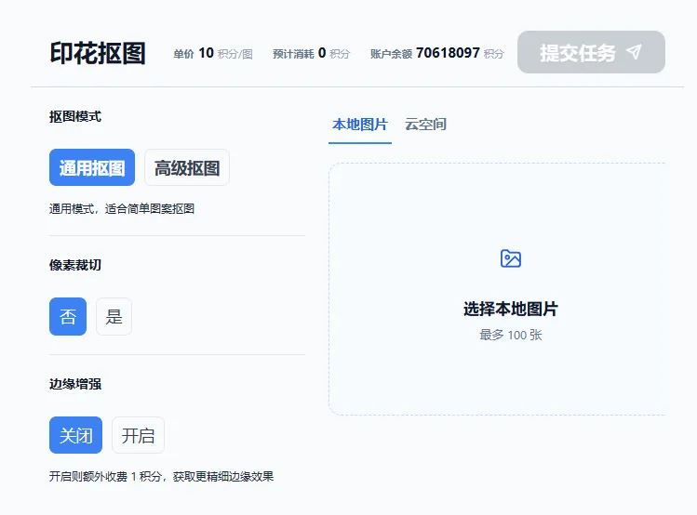Click the 账户余额 balance value

448,53
